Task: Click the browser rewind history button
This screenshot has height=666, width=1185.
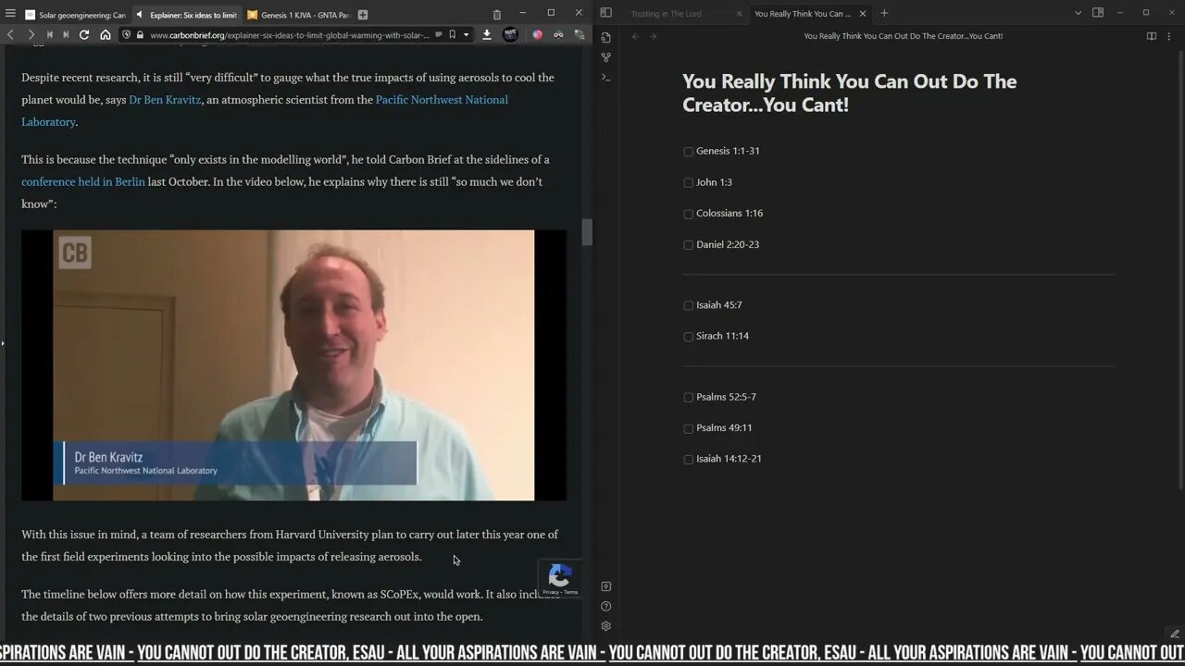Action: (49, 34)
